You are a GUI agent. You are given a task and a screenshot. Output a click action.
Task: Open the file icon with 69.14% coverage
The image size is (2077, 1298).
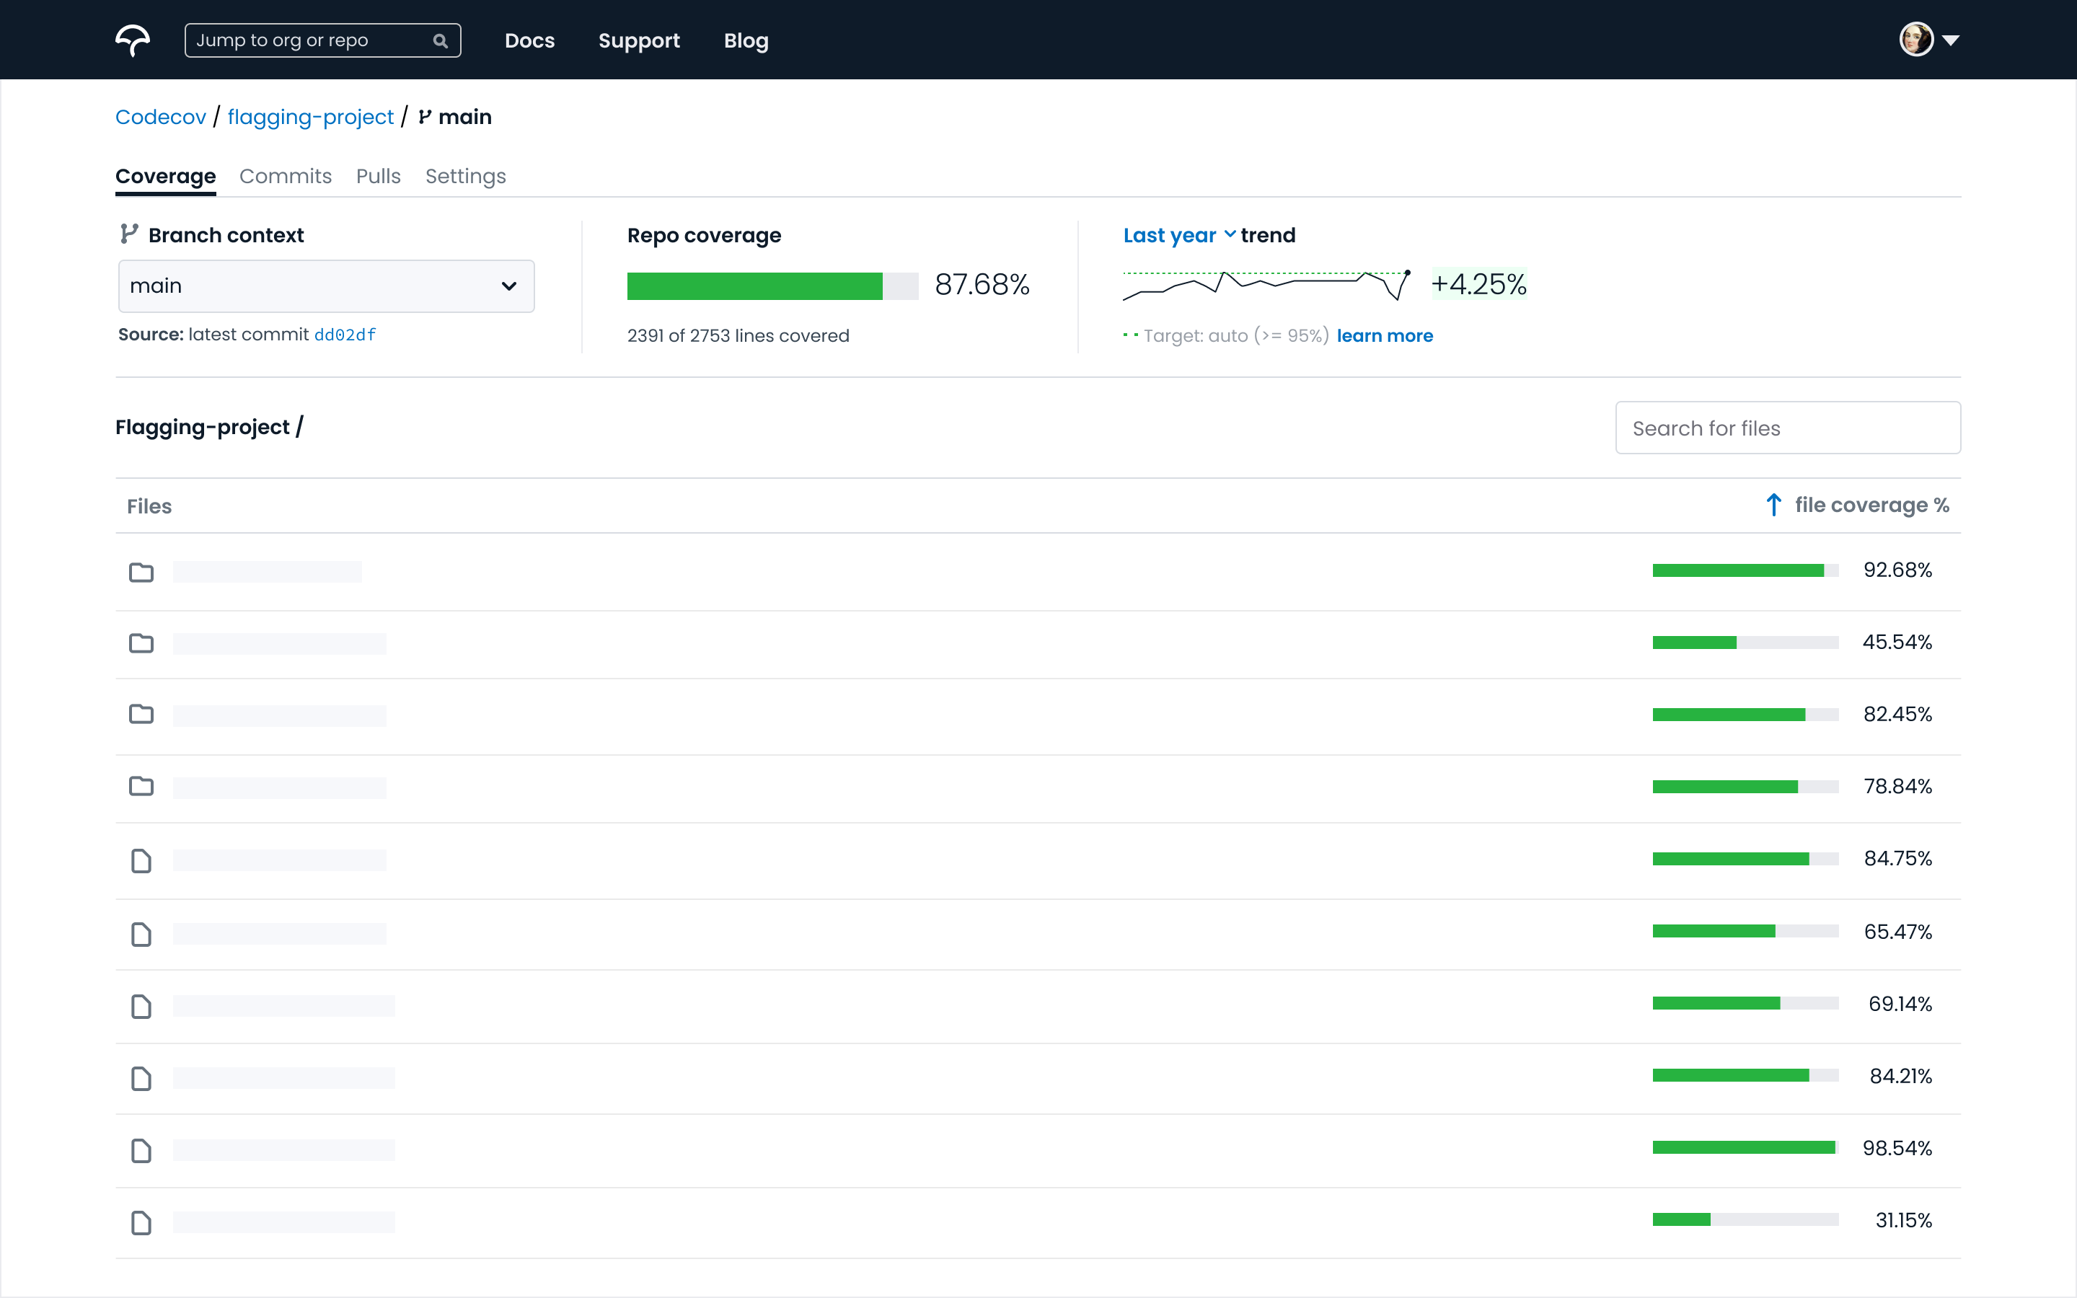pyautogui.click(x=141, y=1006)
